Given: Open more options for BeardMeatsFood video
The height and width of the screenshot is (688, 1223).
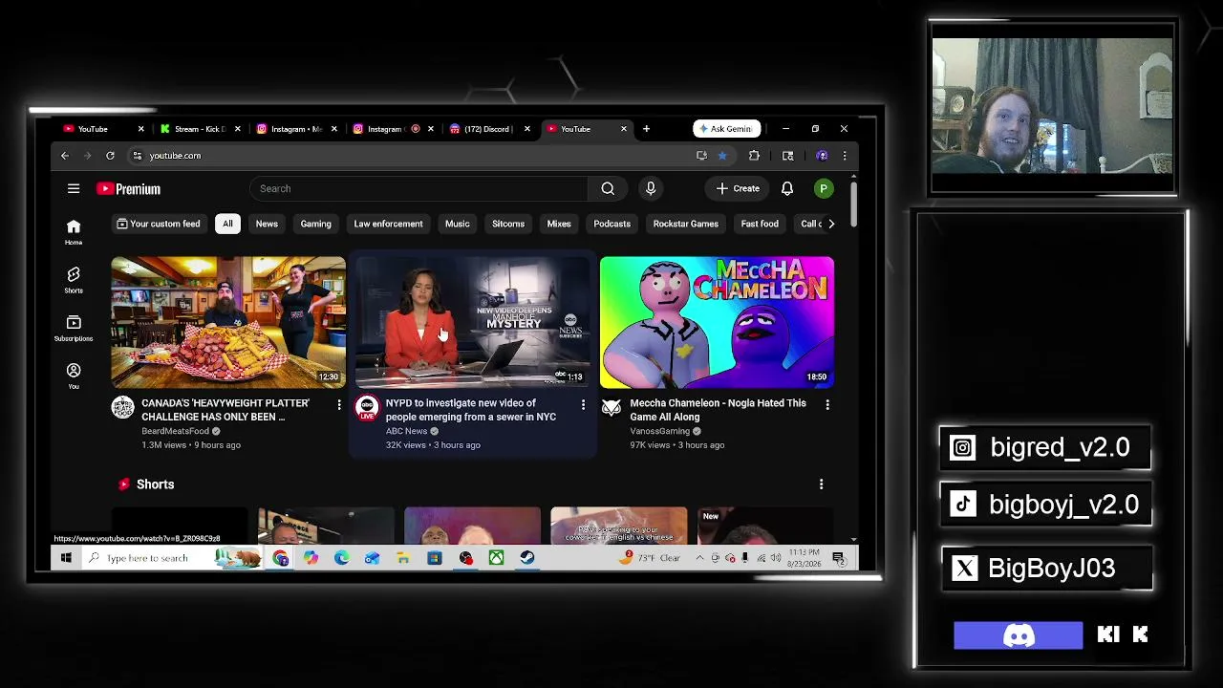Looking at the screenshot, I should [x=339, y=405].
